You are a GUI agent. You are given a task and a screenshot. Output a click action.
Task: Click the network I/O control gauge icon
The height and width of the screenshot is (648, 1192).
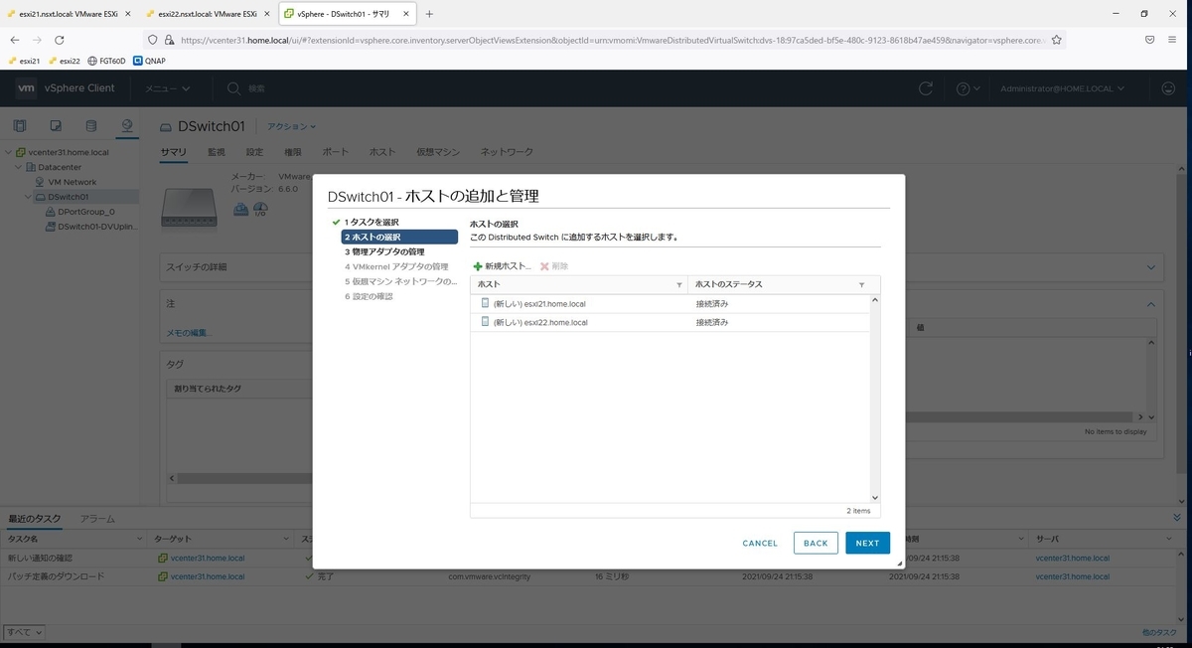coord(260,209)
